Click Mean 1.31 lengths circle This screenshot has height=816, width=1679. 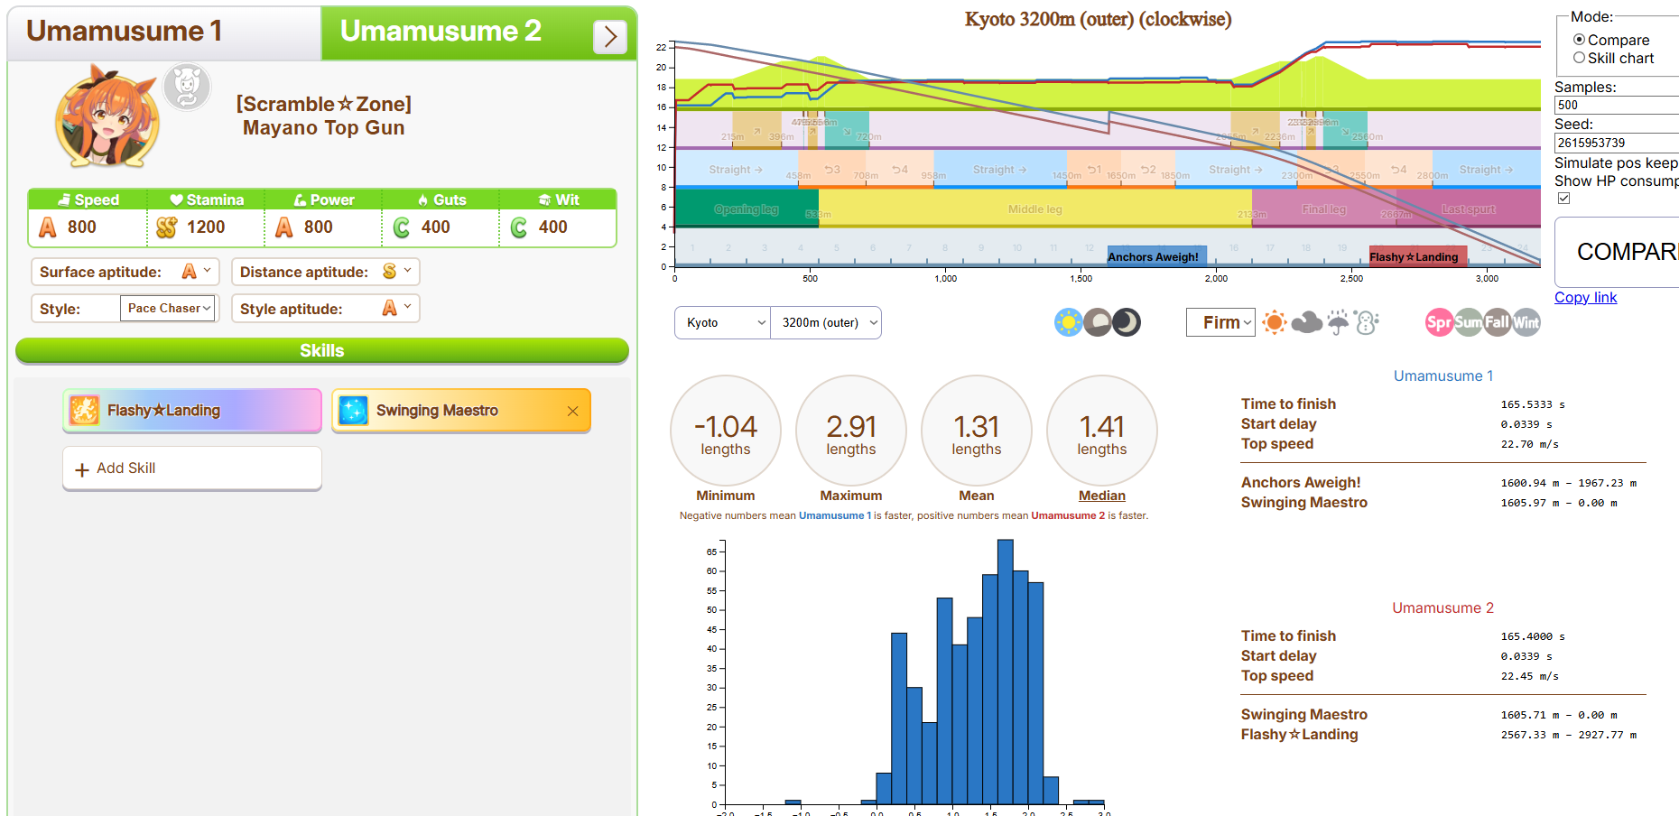977,431
